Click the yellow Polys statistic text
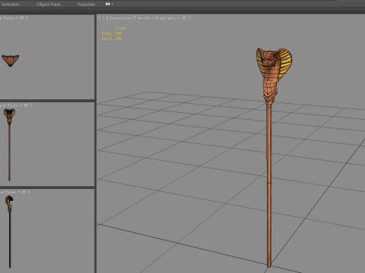The image size is (365, 273). [112, 33]
